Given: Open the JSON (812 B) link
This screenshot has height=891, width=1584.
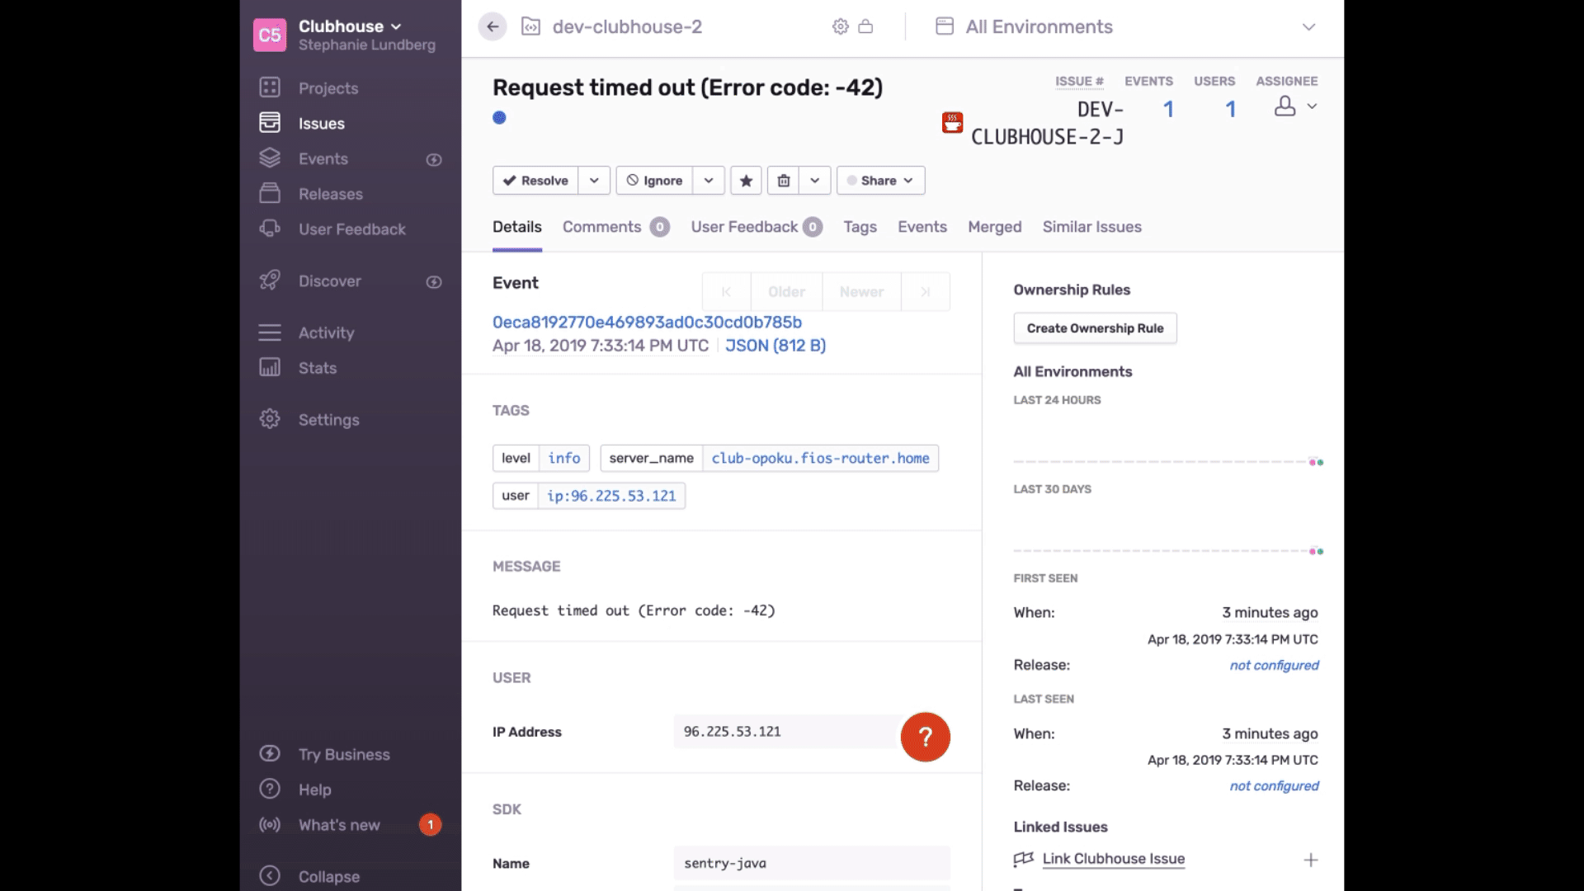Looking at the screenshot, I should tap(775, 346).
